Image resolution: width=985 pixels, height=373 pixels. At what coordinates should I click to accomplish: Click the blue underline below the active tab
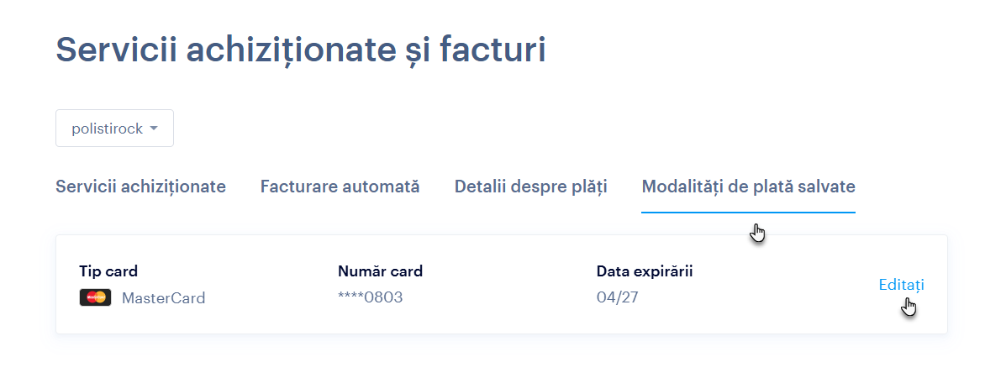tap(748, 213)
